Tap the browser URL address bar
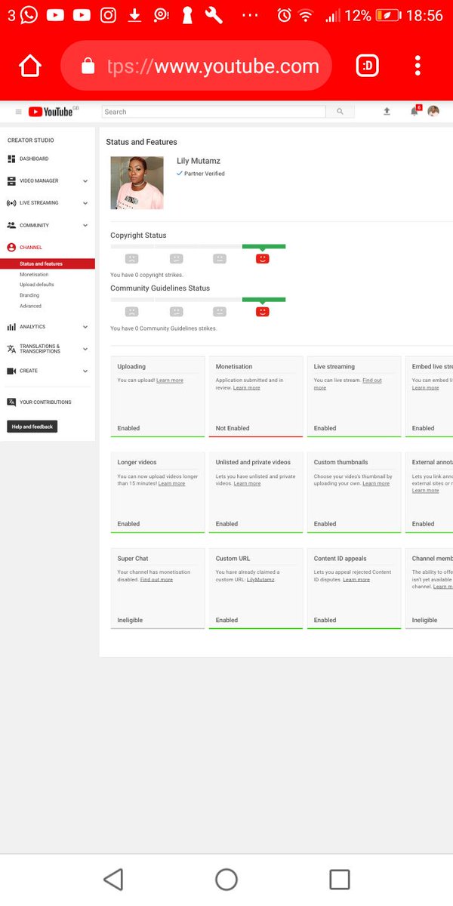The height and width of the screenshot is (906, 453). (196, 66)
